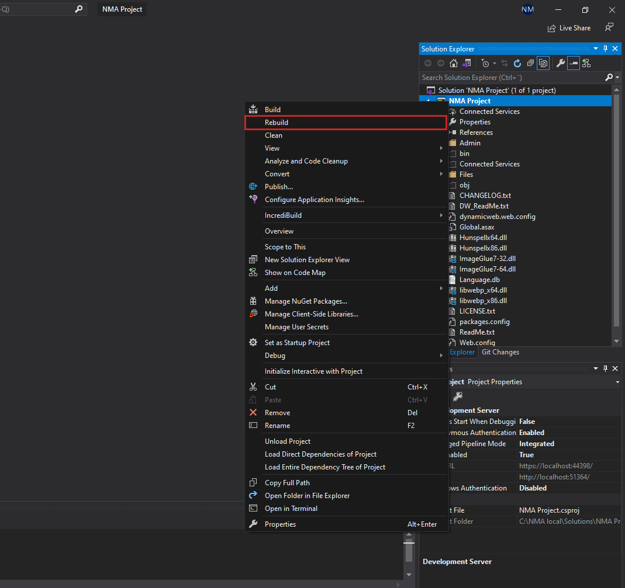This screenshot has width=625, height=588.
Task: Toggle the Show All Files button
Action: (543, 63)
